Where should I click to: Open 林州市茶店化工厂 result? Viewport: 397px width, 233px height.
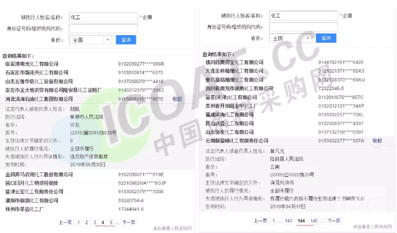(x=25, y=209)
